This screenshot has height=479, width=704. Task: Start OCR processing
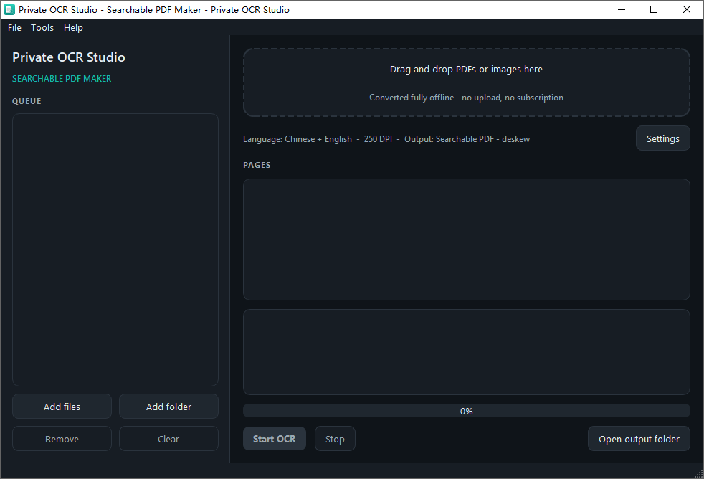pyautogui.click(x=275, y=439)
